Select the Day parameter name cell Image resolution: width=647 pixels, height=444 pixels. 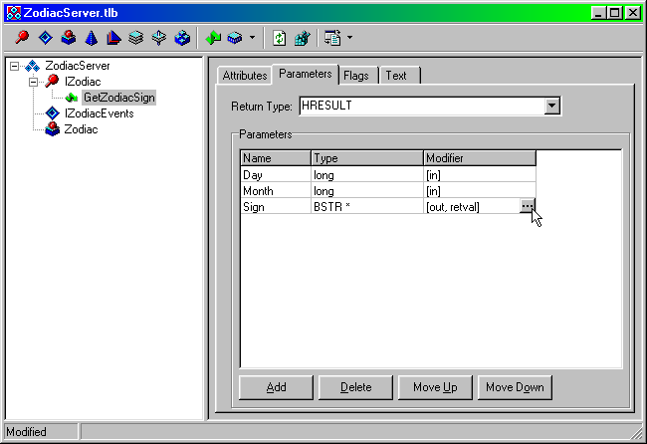click(x=275, y=174)
